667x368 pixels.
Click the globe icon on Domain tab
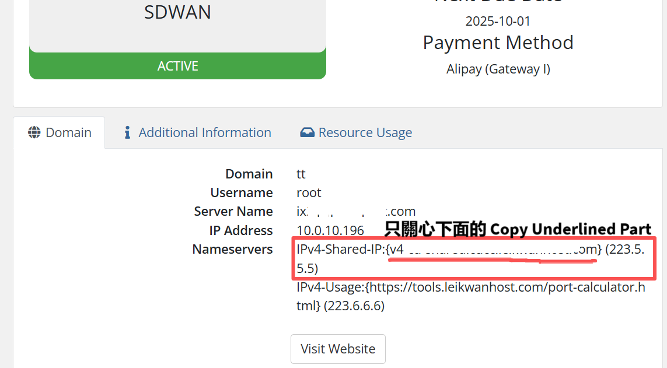click(x=34, y=132)
